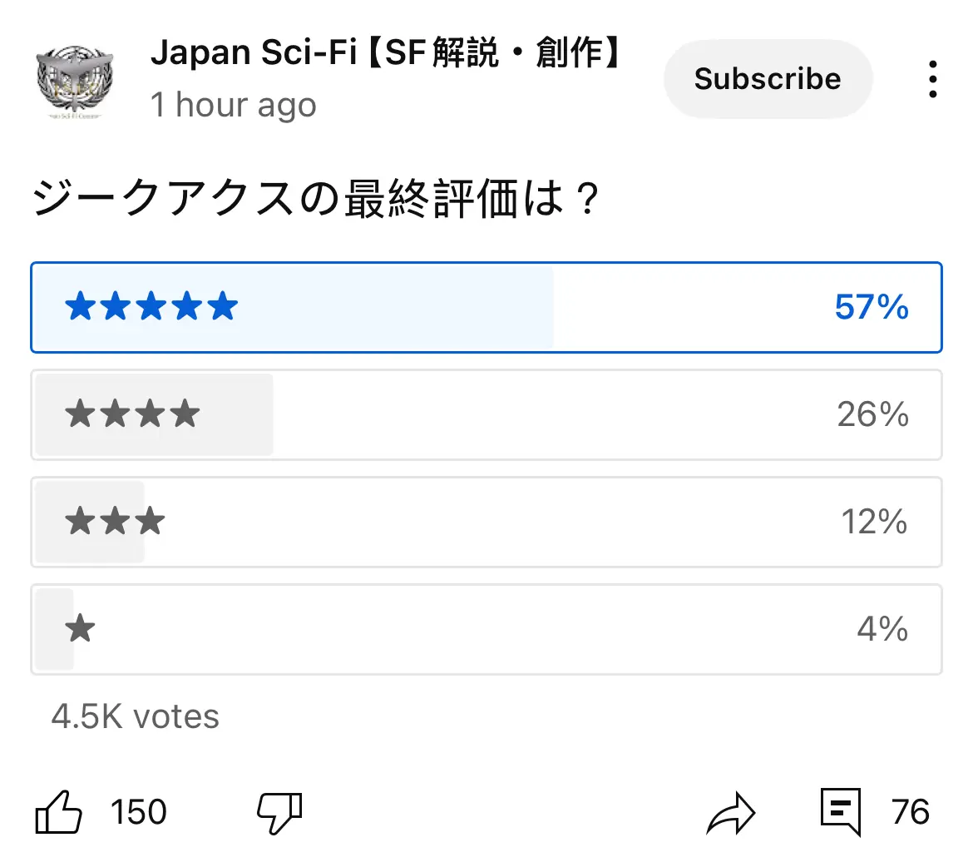Image resolution: width=973 pixels, height=867 pixels.
Task: Choose the three-star poll option
Action: point(486,522)
